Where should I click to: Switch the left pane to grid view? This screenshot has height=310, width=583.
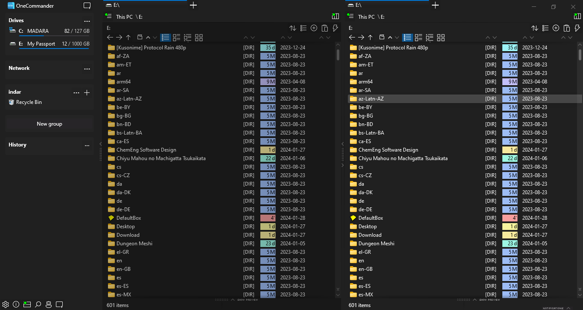199,37
